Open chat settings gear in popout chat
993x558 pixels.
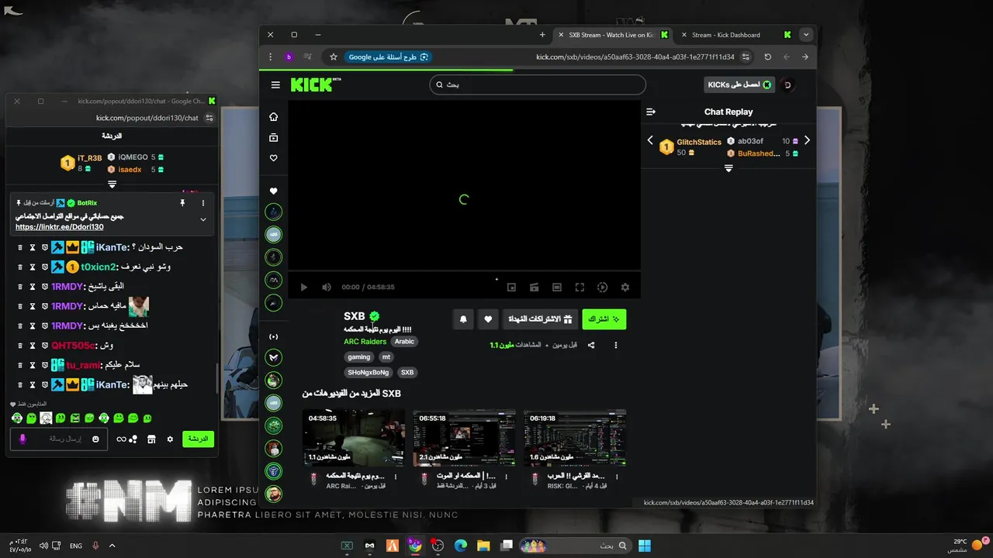(170, 439)
